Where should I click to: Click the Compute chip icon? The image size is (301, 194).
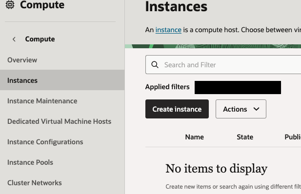tap(10, 4)
